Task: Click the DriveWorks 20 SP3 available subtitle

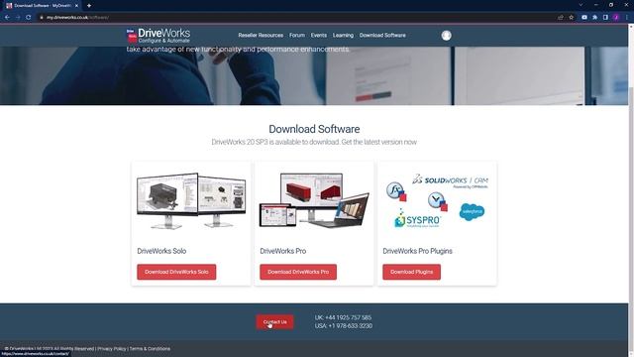Action: (x=314, y=142)
